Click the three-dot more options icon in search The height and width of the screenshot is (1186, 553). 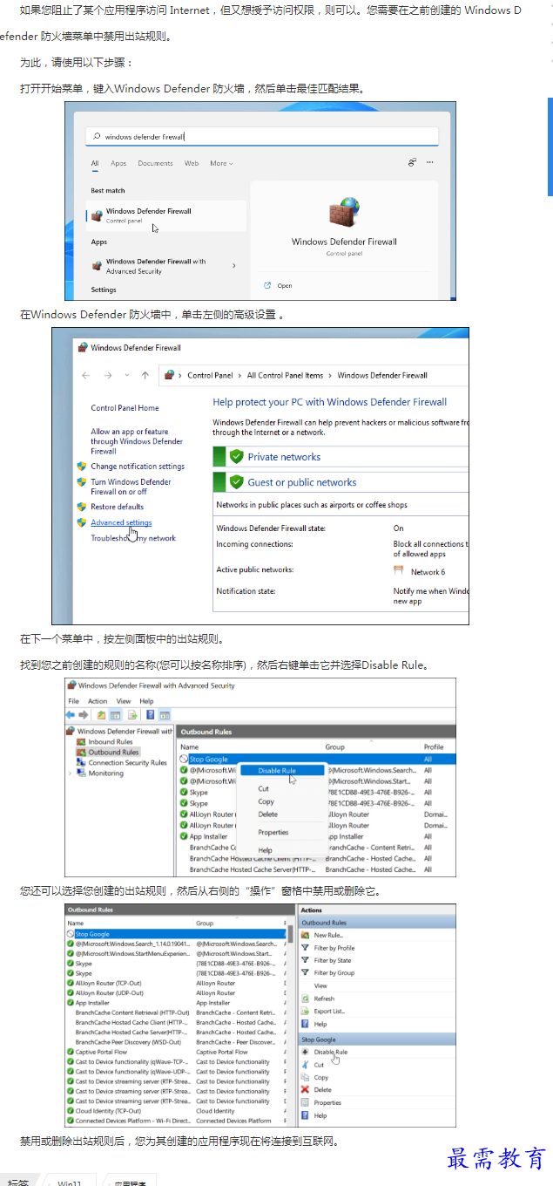coord(429,162)
